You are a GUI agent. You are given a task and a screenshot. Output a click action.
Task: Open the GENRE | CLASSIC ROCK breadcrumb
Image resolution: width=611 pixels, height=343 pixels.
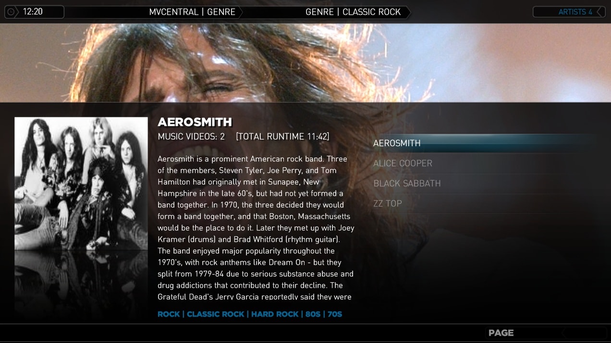tap(353, 12)
